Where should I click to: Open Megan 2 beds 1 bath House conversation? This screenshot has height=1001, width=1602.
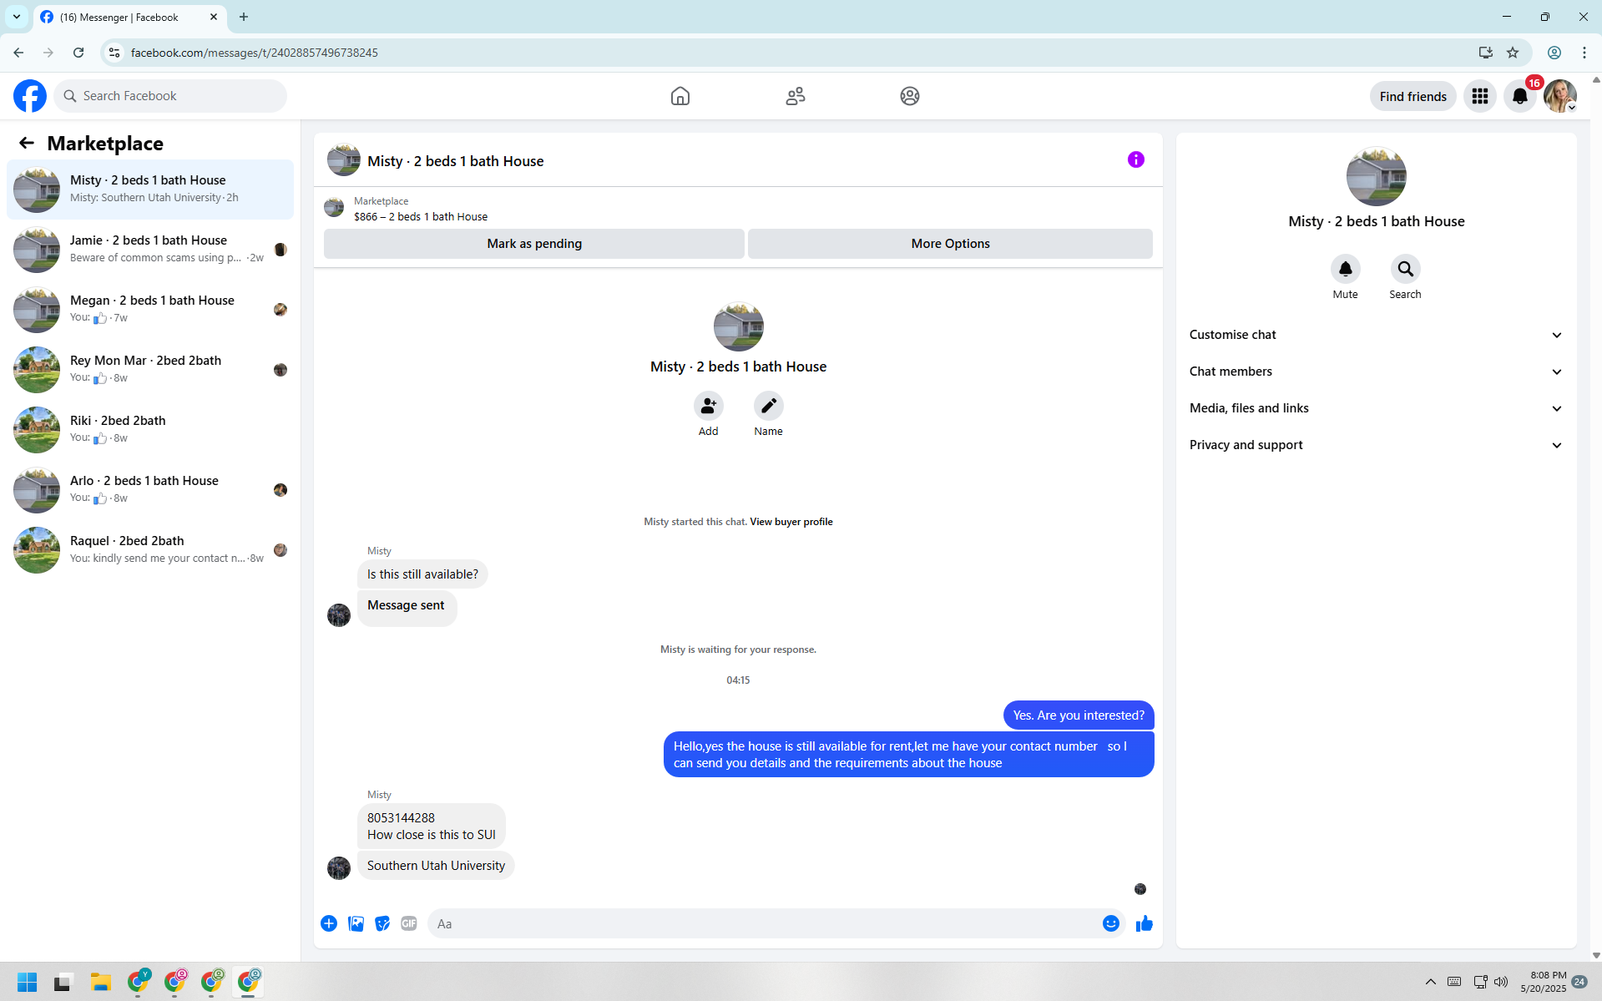(150, 310)
